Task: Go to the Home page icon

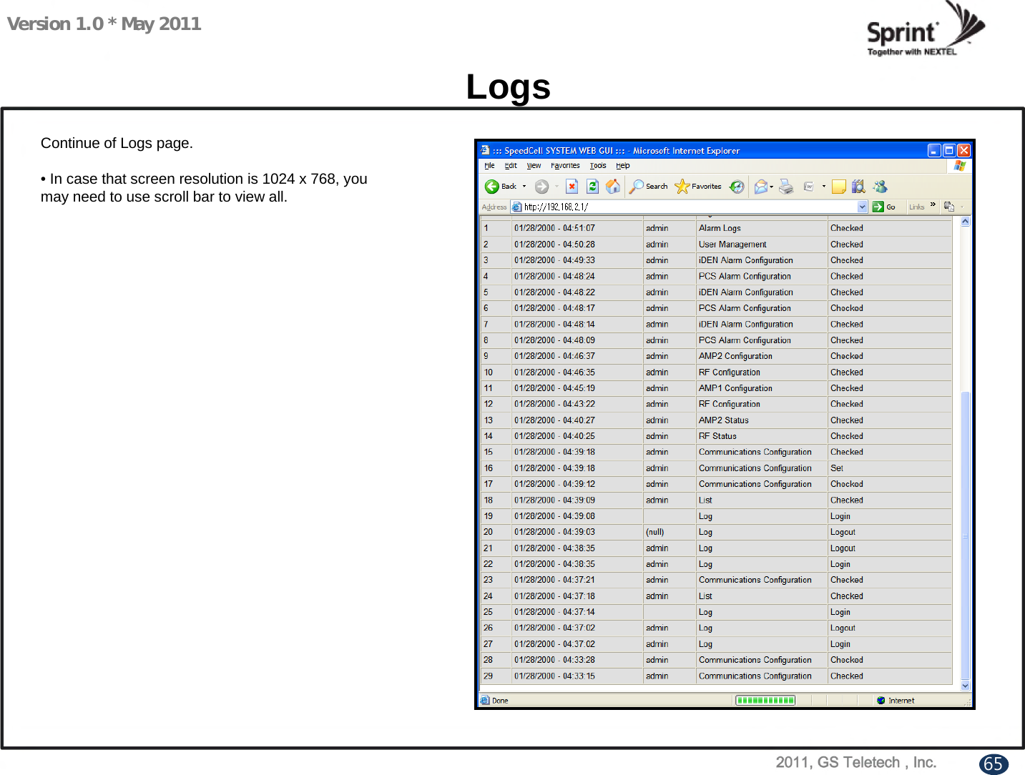Action: tap(613, 187)
